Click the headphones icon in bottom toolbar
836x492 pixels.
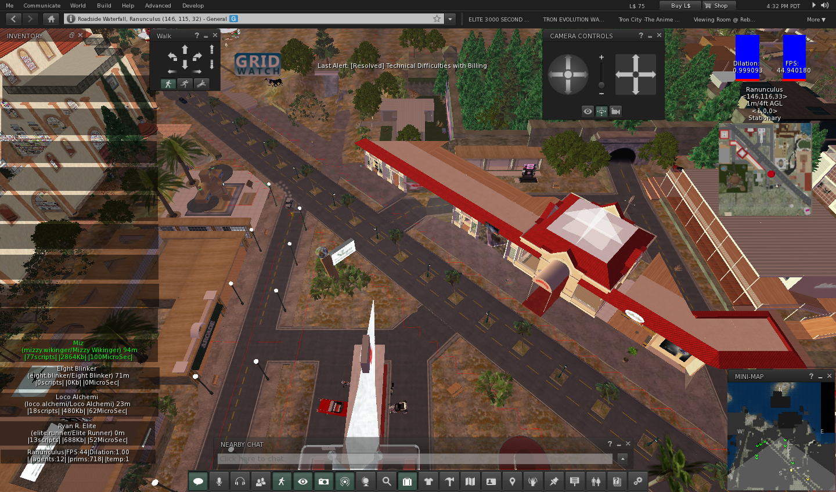(x=240, y=481)
